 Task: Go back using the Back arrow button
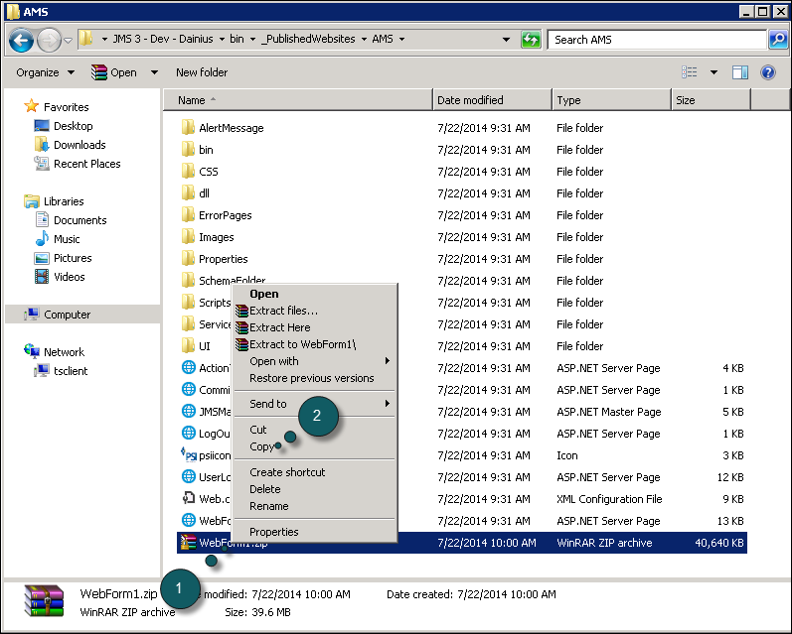[22, 40]
